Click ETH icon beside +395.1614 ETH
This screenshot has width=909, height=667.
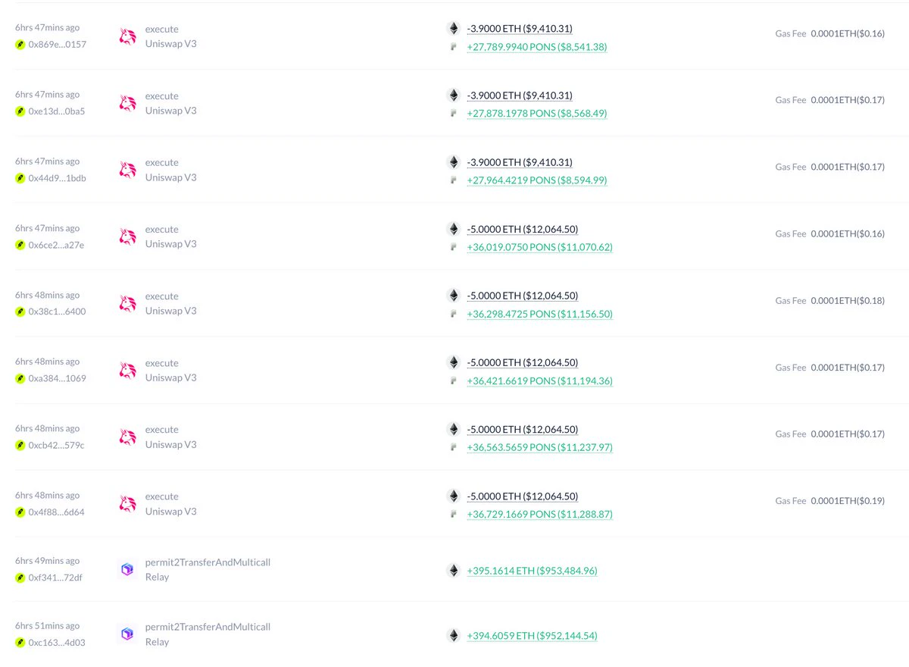pos(454,571)
